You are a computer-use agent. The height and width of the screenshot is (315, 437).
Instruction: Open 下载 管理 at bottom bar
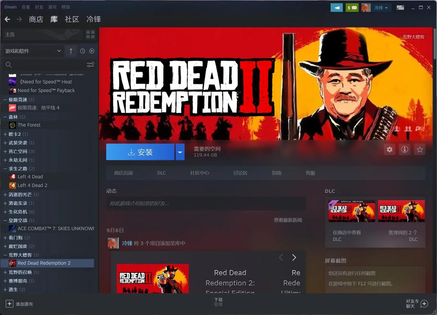pyautogui.click(x=218, y=302)
